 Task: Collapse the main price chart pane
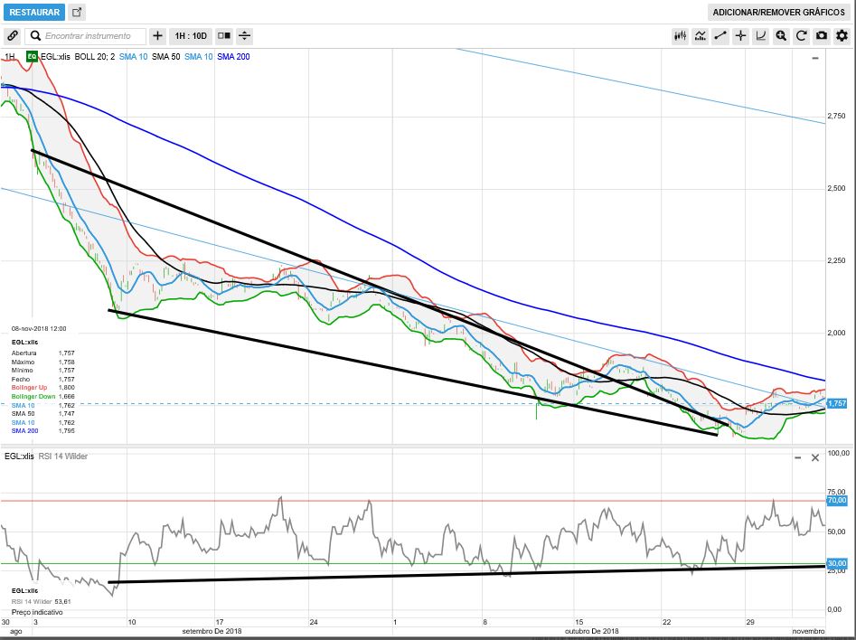coord(815,58)
